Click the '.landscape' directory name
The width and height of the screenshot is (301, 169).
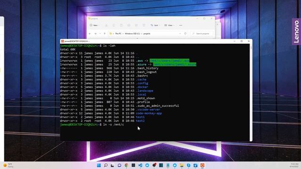[145, 91]
